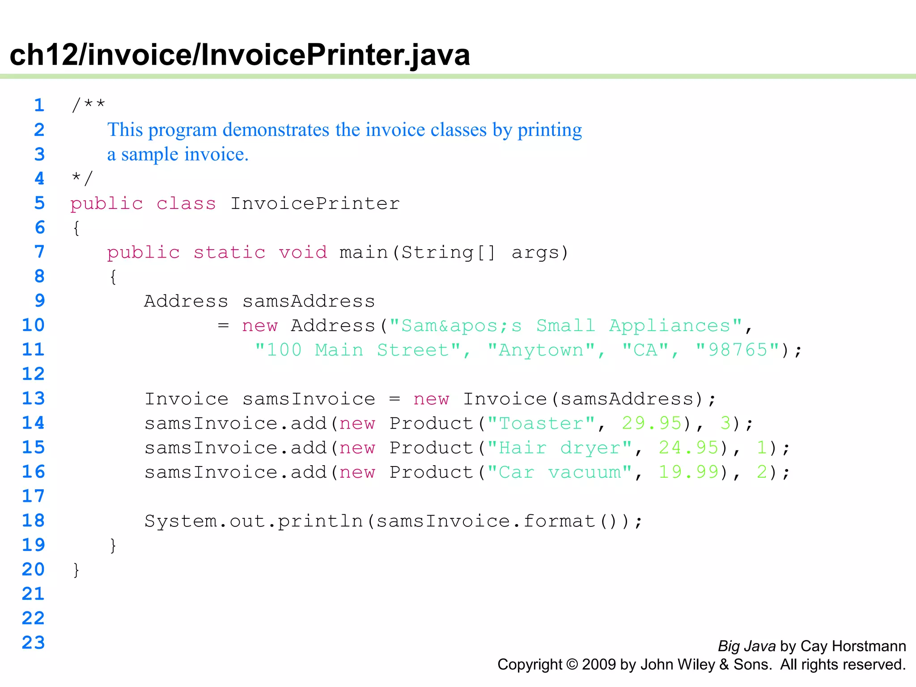The image size is (916, 687).
Task: Click line number 14
Action: coord(34,423)
